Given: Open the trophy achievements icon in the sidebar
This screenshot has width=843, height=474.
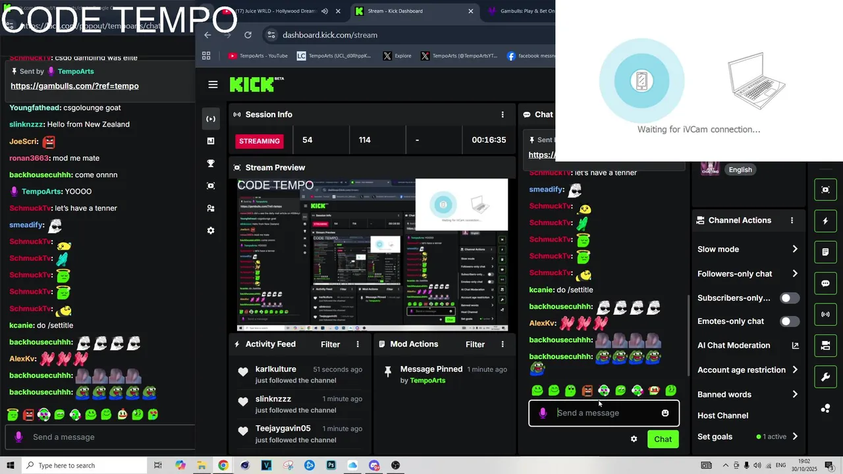Looking at the screenshot, I should (x=211, y=163).
